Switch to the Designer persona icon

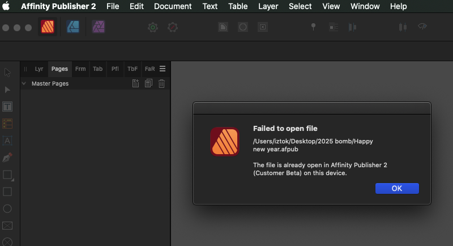tap(73, 27)
